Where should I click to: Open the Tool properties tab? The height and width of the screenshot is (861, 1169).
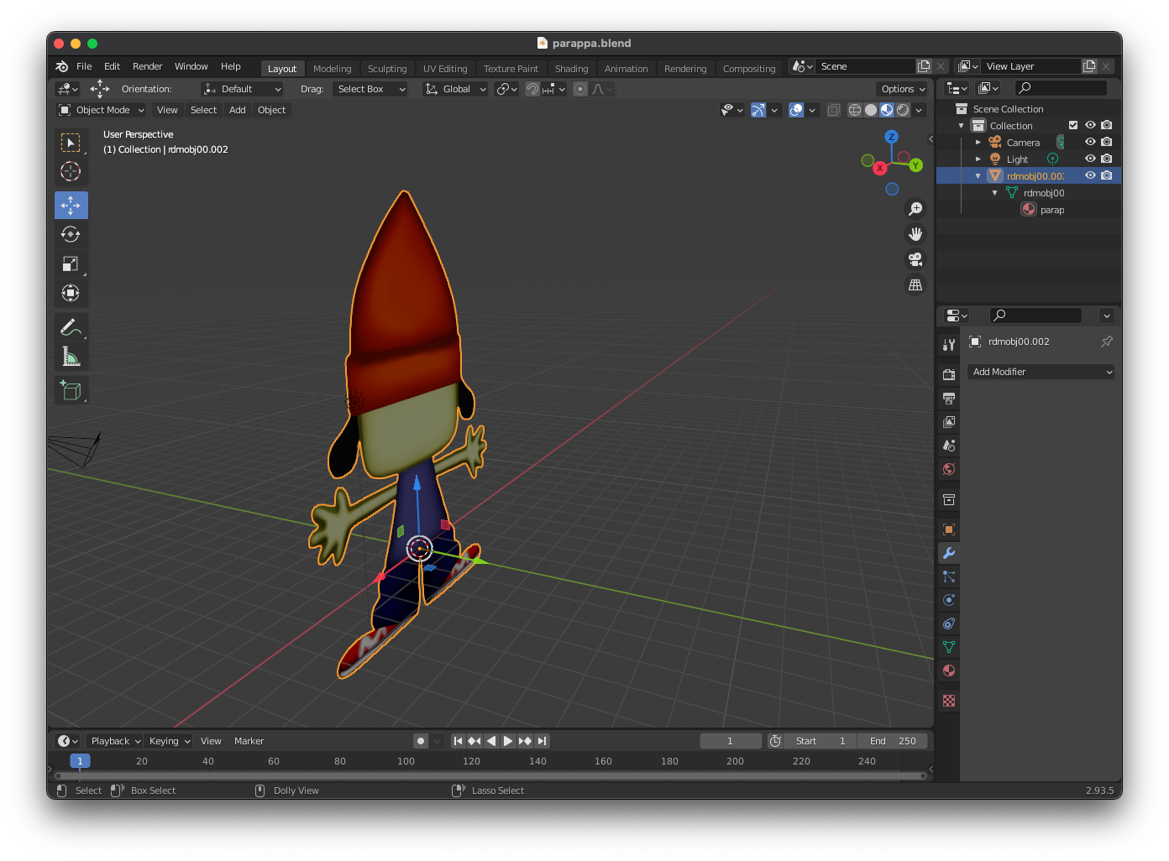click(949, 344)
